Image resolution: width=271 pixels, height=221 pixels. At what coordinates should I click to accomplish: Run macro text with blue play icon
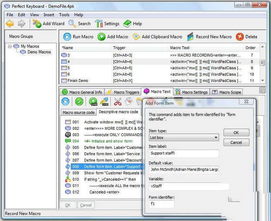(65, 101)
